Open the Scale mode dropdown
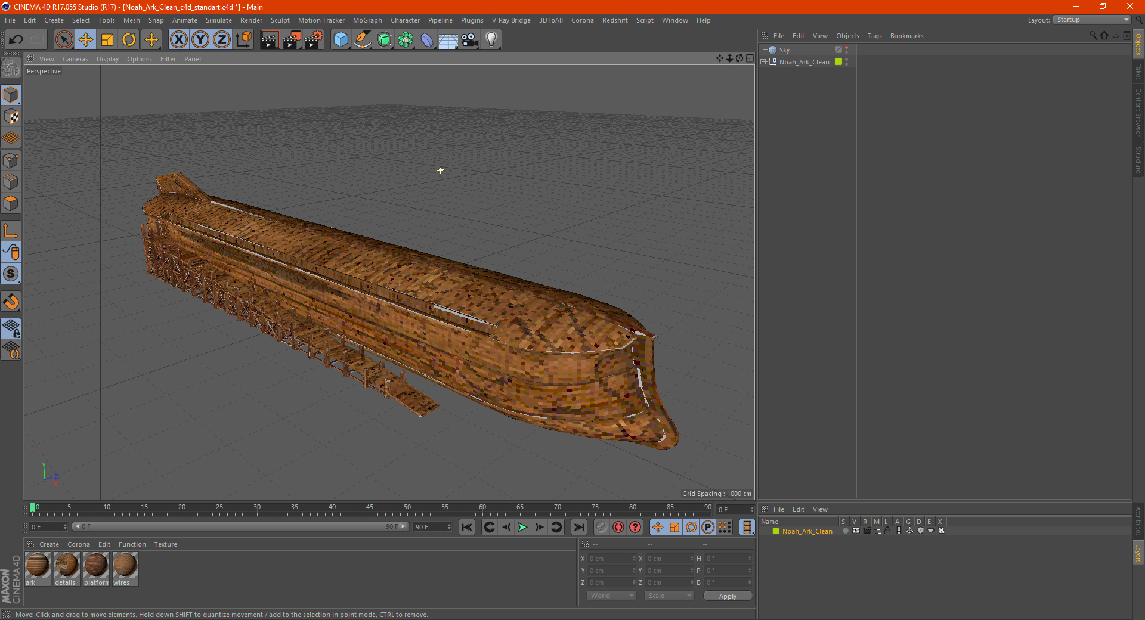The width and height of the screenshot is (1145, 620). point(669,596)
